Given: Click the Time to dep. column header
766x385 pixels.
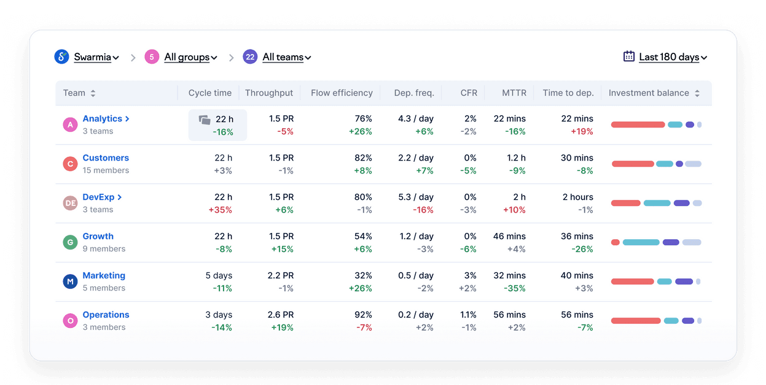Looking at the screenshot, I should [x=568, y=93].
